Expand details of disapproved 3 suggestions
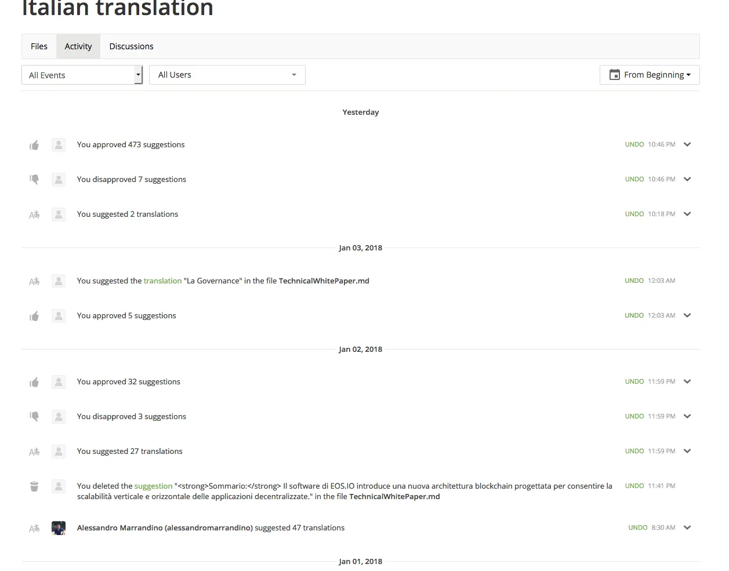 (687, 416)
